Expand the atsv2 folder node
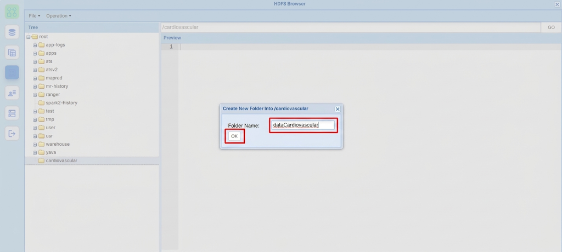This screenshot has width=562, height=252. pyautogui.click(x=35, y=70)
